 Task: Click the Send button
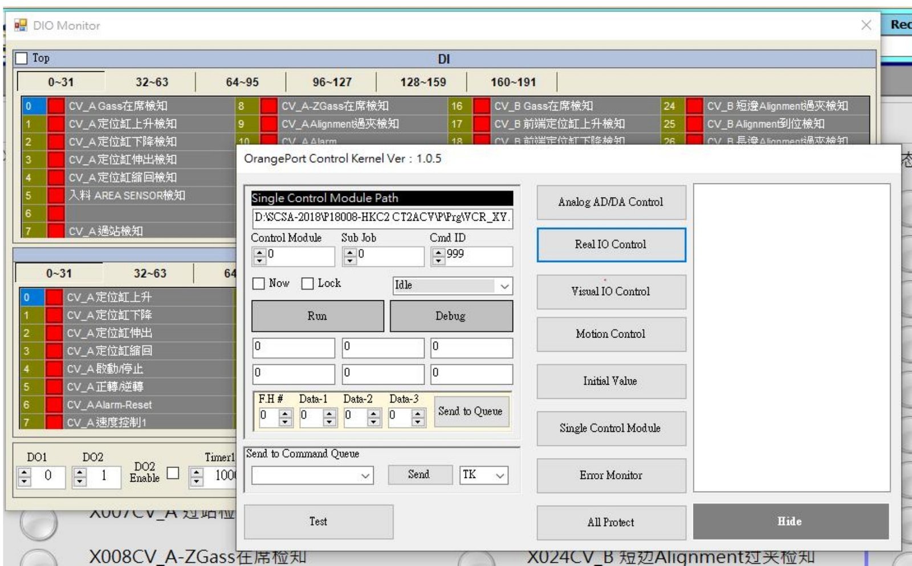[419, 474]
